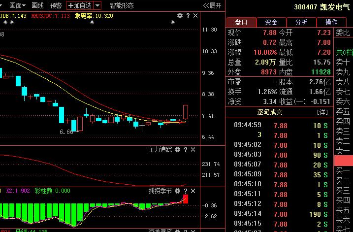
Task: Open trade details via [详] link
Action: [322, 112]
